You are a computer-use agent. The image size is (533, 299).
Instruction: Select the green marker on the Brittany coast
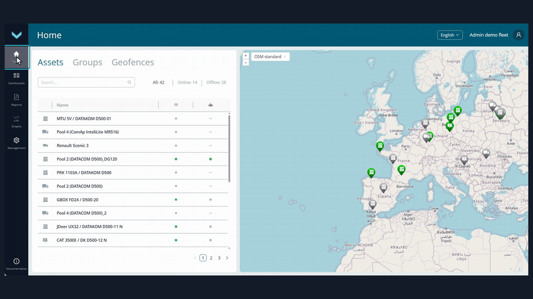pyautogui.click(x=380, y=146)
